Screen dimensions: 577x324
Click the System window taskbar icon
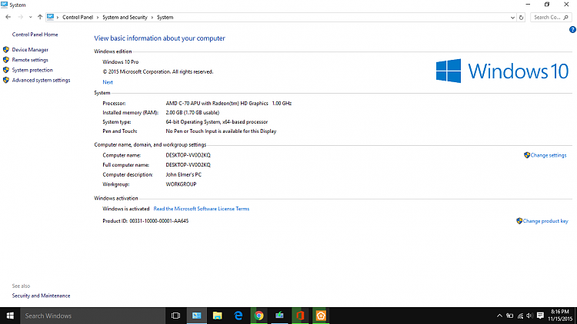coord(196,316)
